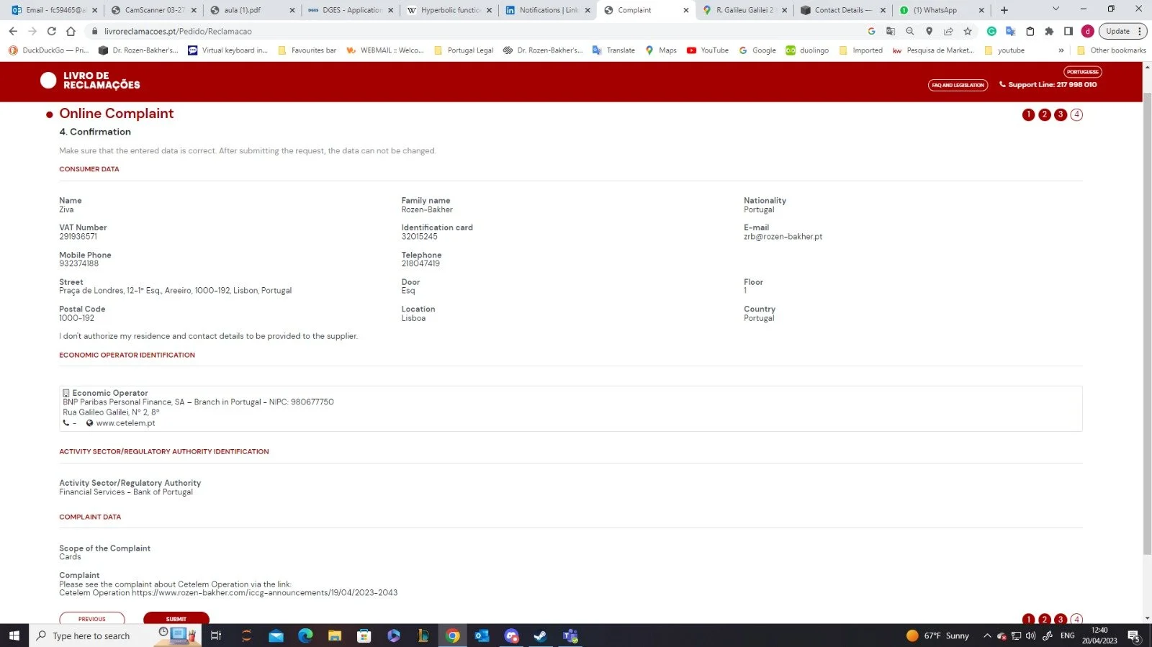The height and width of the screenshot is (647, 1152).
Task: Open FAQ AND LEGISLATION
Action: pyautogui.click(x=958, y=85)
